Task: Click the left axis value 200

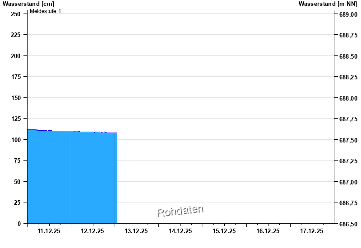Action: point(16,56)
